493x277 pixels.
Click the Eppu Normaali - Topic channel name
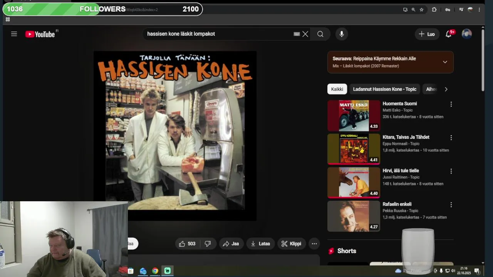coord(401,144)
